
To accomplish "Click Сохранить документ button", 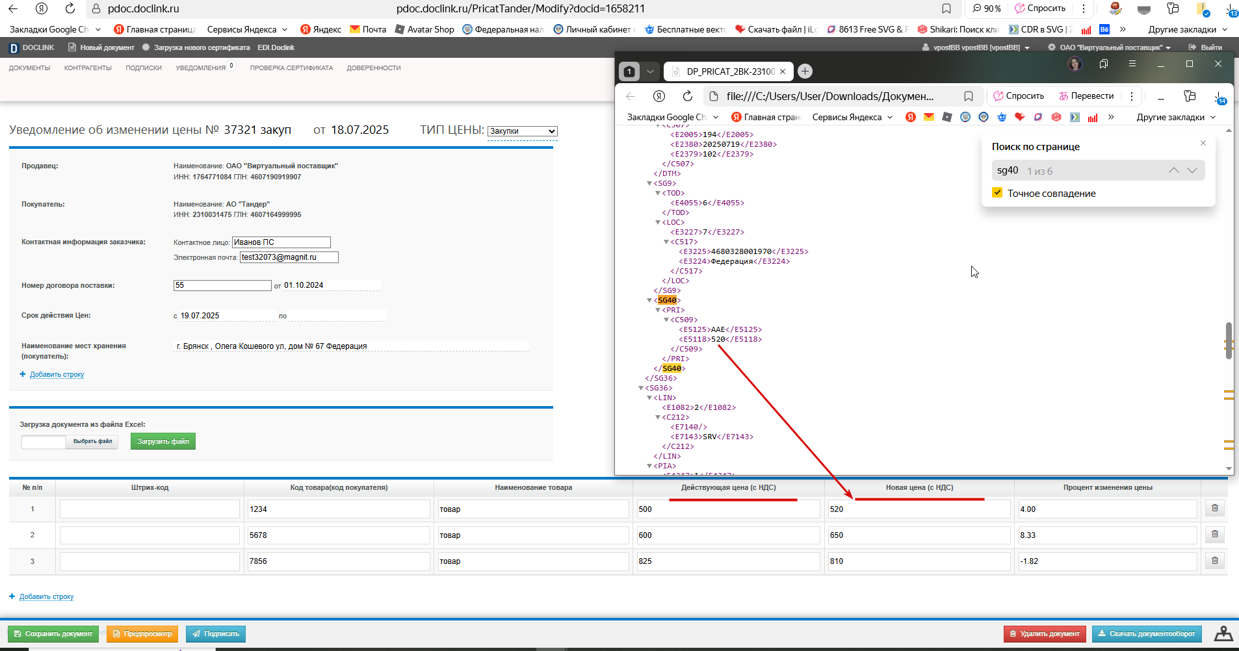I will click(53, 633).
